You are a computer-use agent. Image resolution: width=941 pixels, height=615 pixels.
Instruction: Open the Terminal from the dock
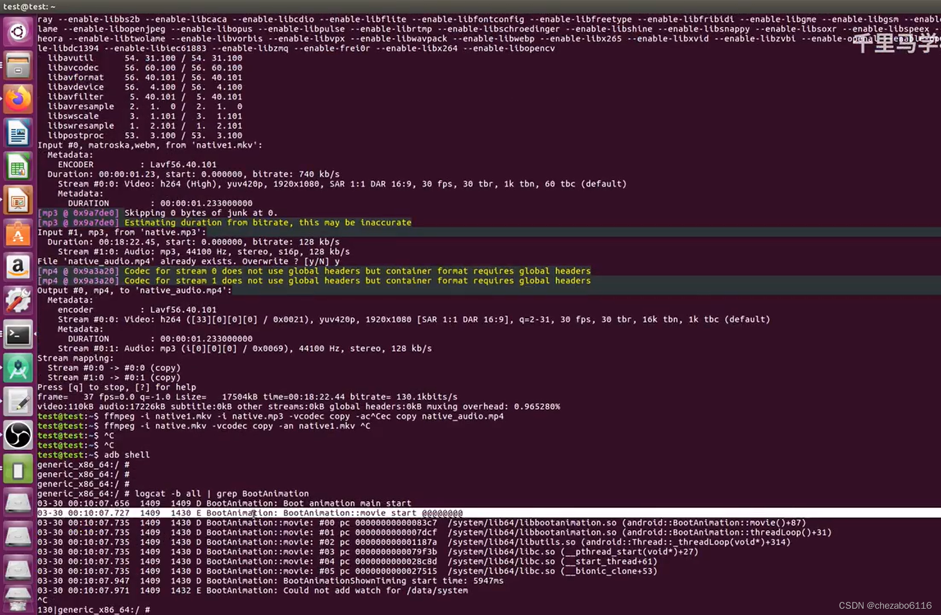[18, 335]
